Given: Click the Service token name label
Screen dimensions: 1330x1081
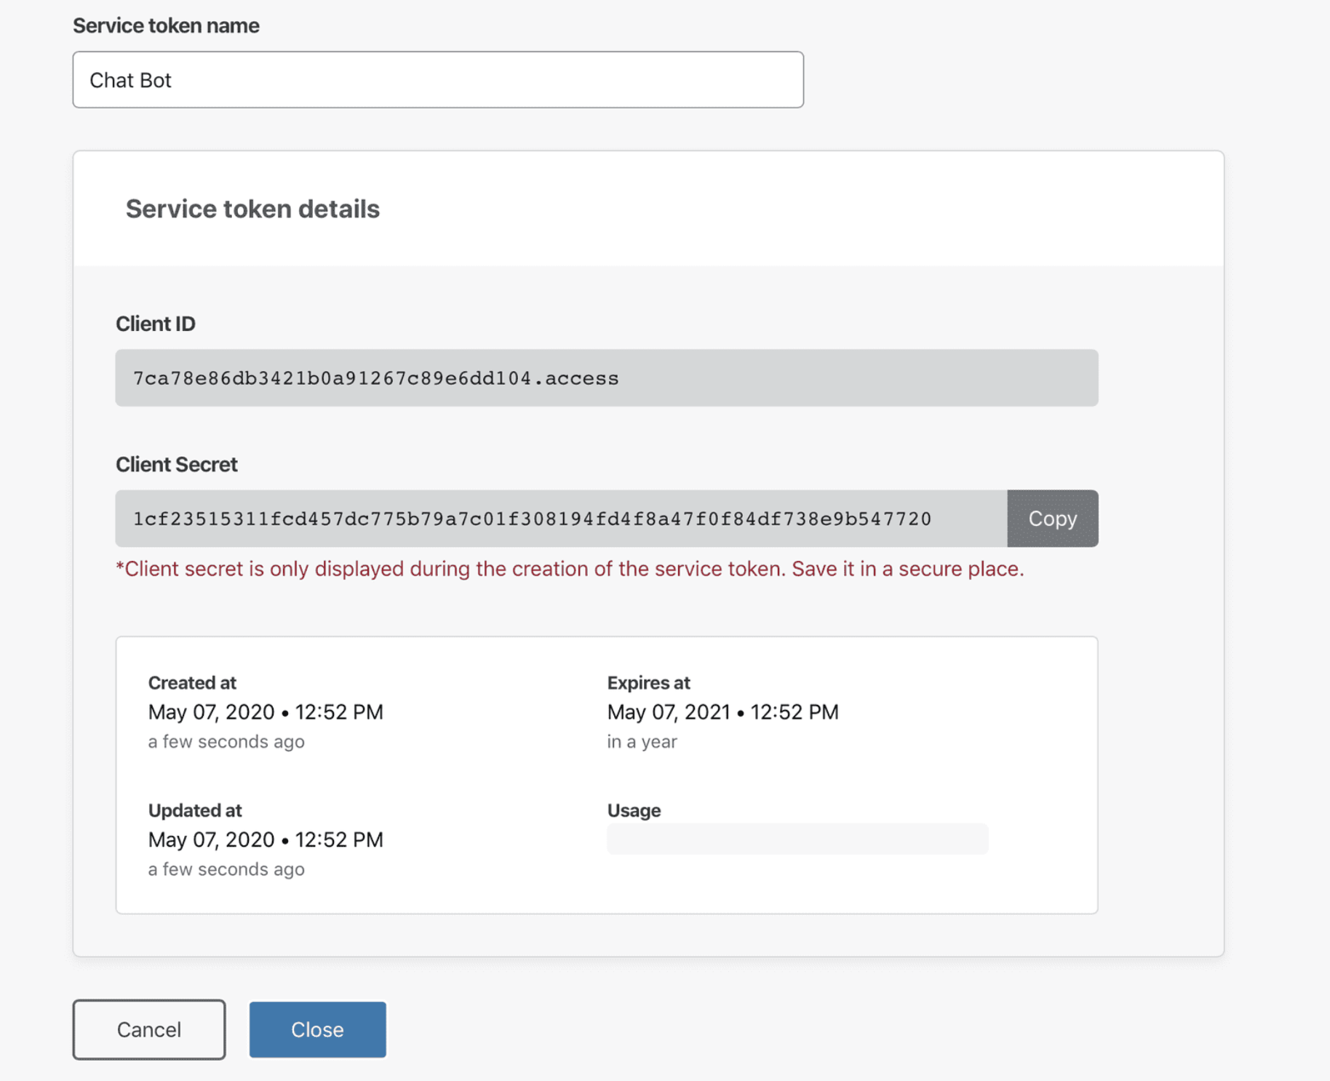Looking at the screenshot, I should click(x=166, y=25).
